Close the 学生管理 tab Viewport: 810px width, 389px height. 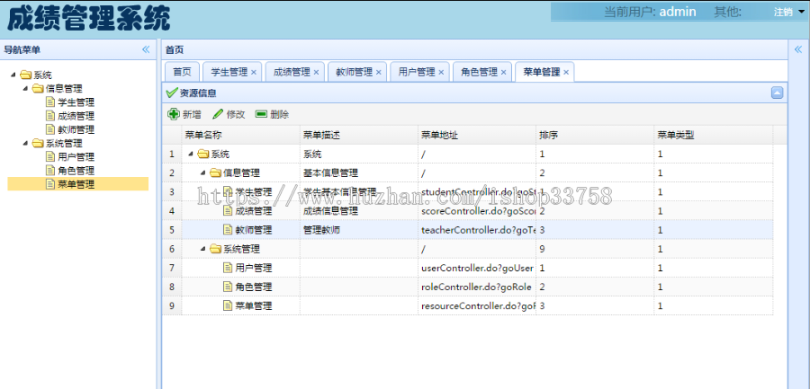254,72
